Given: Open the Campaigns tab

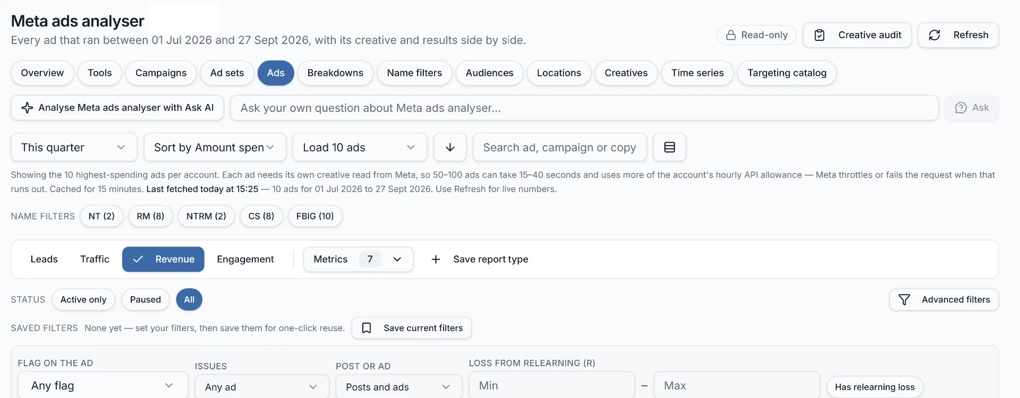Looking at the screenshot, I should (x=161, y=73).
